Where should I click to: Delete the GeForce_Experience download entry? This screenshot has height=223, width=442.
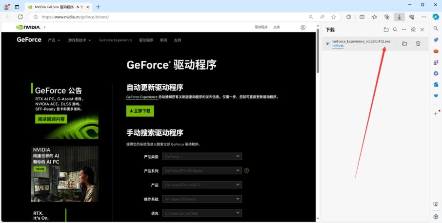pyautogui.click(x=418, y=44)
